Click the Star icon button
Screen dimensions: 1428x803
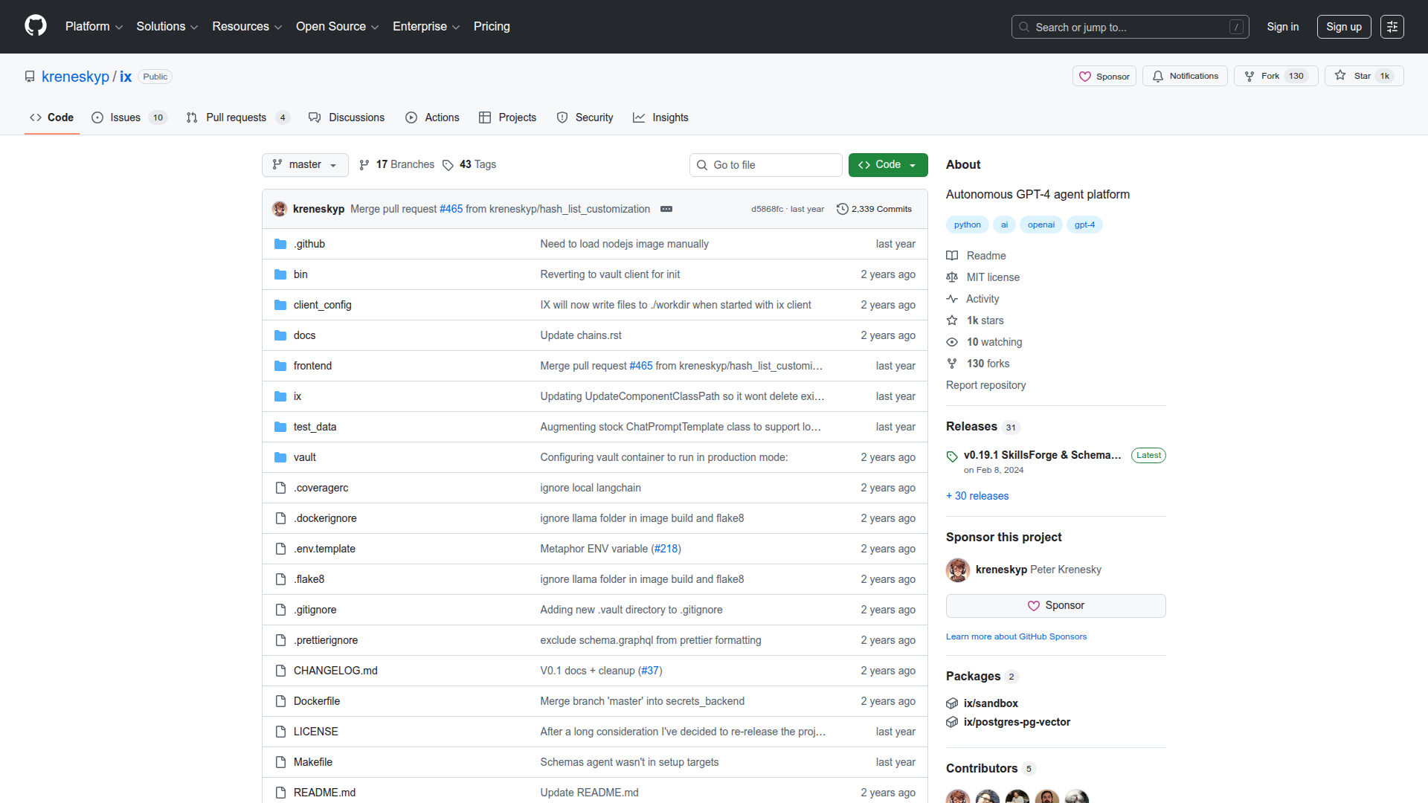click(x=1363, y=76)
